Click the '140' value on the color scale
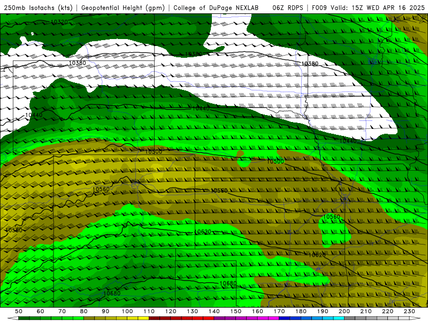This screenshot has width=428, height=321. 214,311
